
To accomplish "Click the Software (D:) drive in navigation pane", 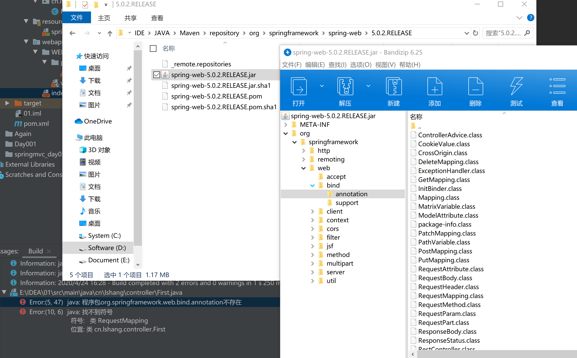I will click(107, 248).
